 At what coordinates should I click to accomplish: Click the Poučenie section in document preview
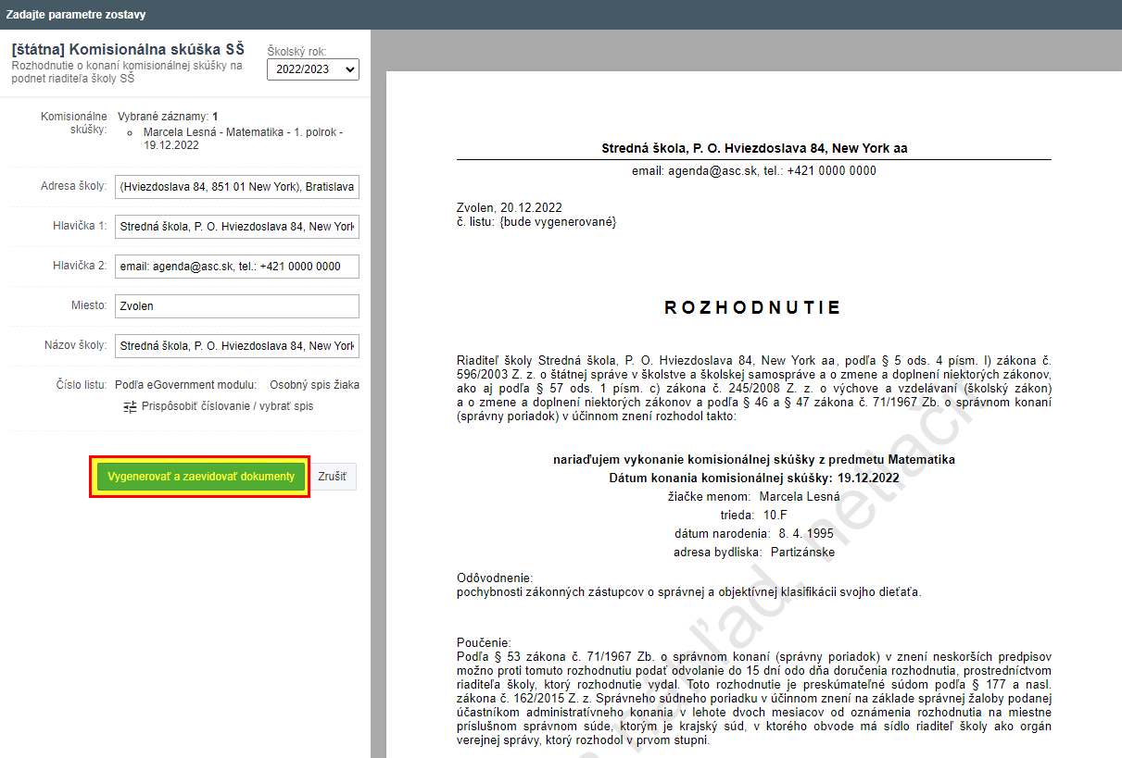pyautogui.click(x=753, y=691)
